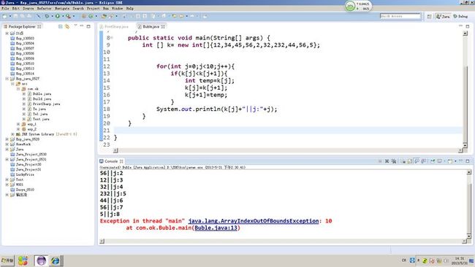Click the Internet Explorer taskbar icon
475x267 pixels.
[55, 260]
